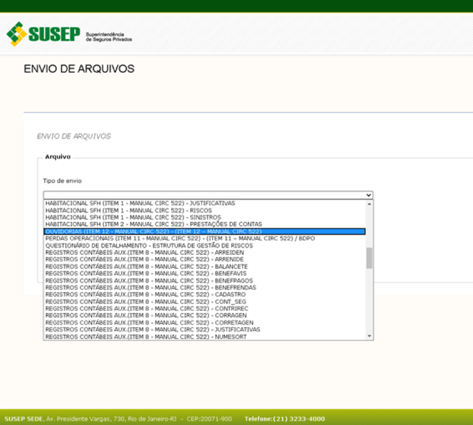
Task: Select the OUVIDORIAS (ITEM 12) option
Action: [x=167, y=231]
